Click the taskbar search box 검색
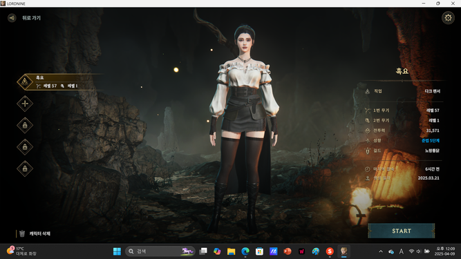 [x=160, y=251]
